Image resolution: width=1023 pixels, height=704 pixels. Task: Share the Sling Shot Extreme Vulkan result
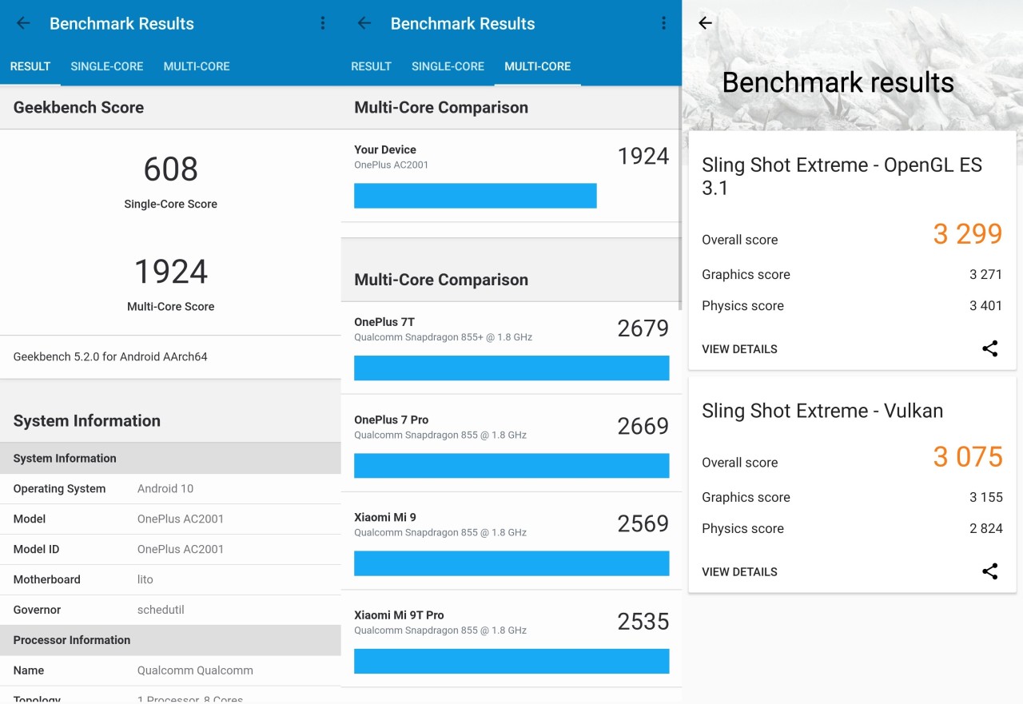pyautogui.click(x=989, y=571)
